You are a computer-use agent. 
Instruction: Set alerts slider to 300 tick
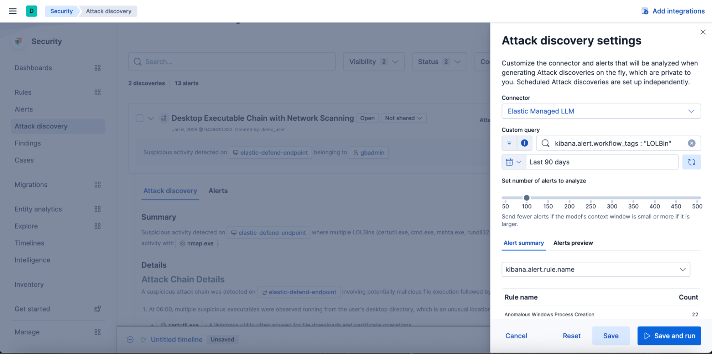click(x=612, y=202)
